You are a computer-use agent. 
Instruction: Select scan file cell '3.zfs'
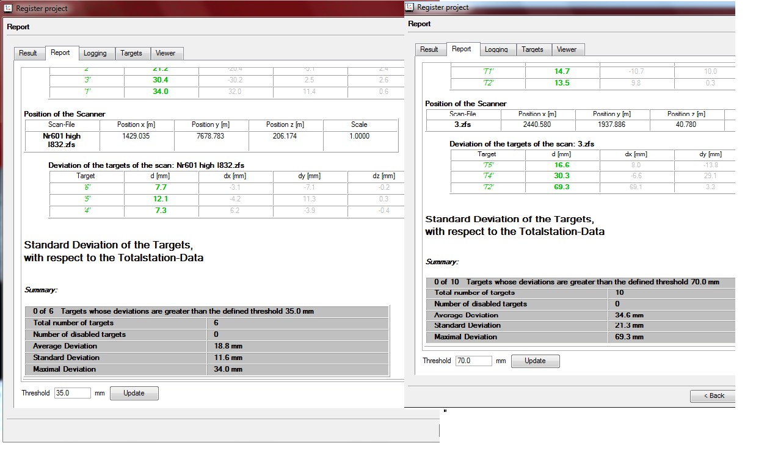click(464, 124)
